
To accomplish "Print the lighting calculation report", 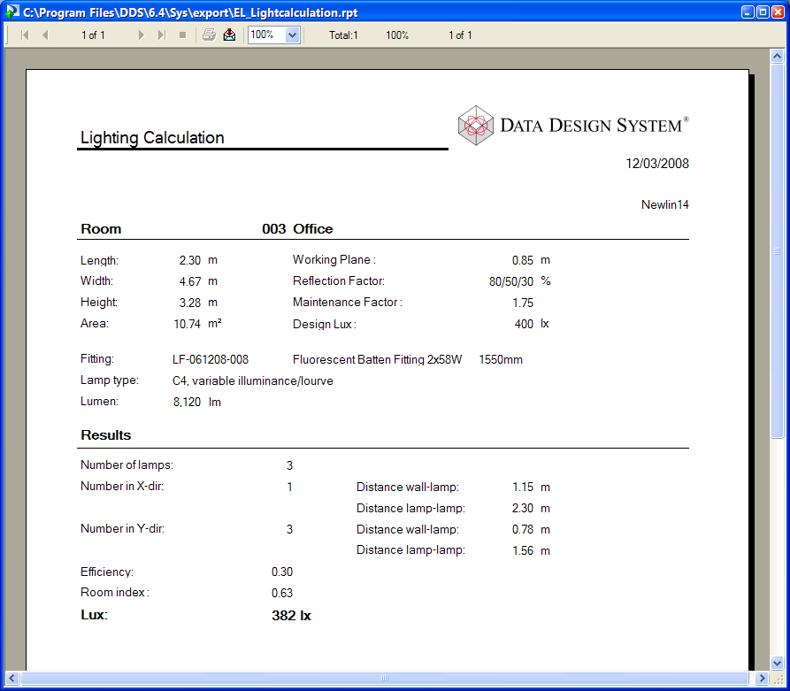I will pos(209,35).
